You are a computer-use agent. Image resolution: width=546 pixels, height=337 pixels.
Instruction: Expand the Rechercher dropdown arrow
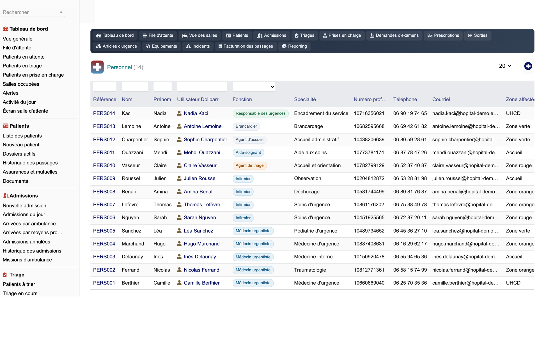(61, 12)
